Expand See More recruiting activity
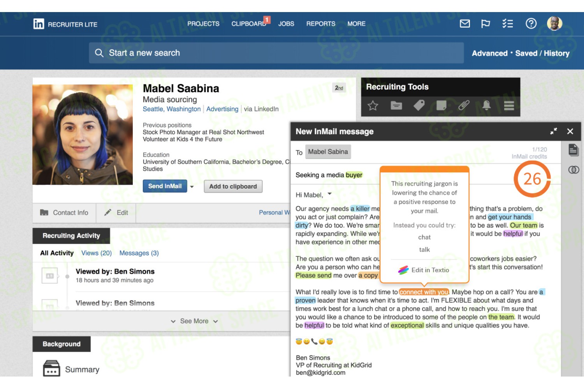This screenshot has height=389, width=584. 194,321
